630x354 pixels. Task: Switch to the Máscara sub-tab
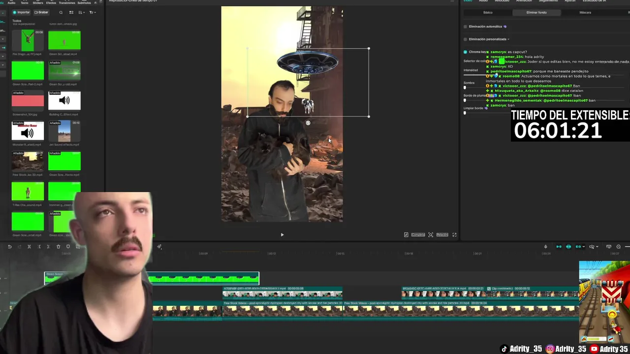click(x=585, y=12)
